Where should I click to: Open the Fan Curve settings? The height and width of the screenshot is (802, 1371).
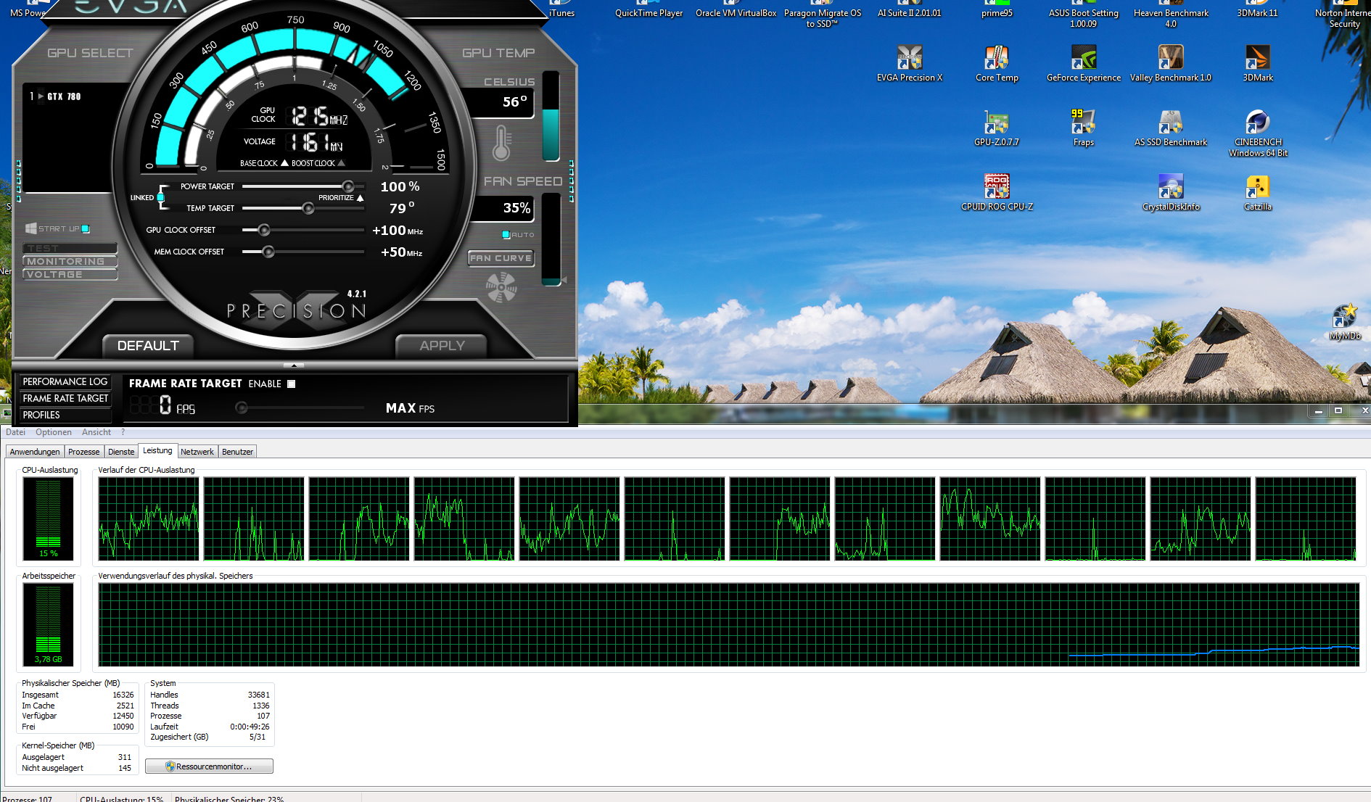point(501,258)
